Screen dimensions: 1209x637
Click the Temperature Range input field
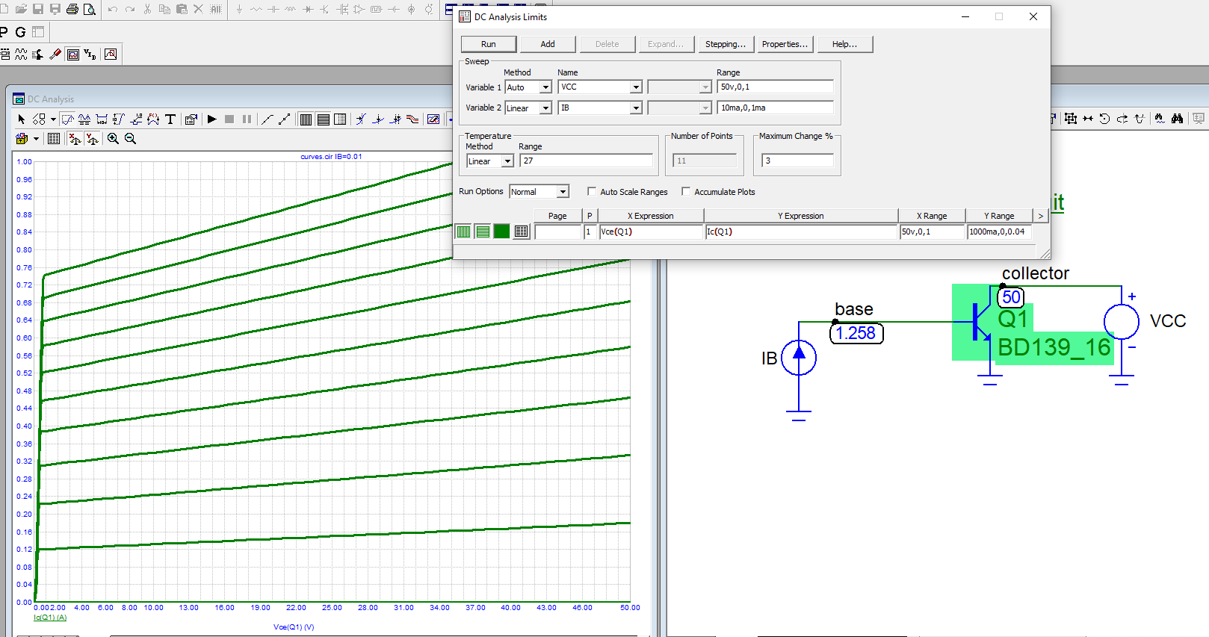pos(587,161)
